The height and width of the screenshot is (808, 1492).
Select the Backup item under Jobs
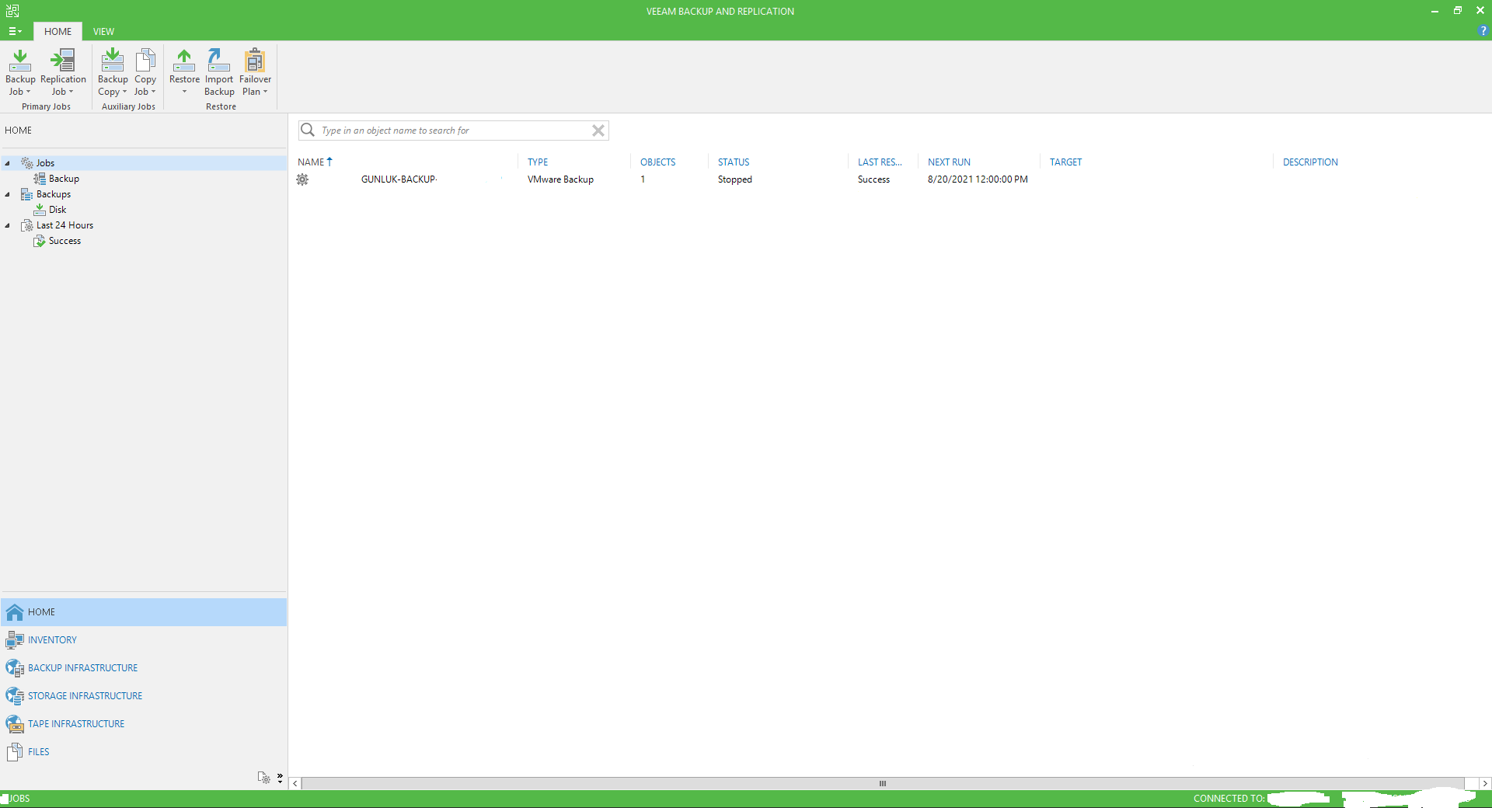tap(64, 179)
